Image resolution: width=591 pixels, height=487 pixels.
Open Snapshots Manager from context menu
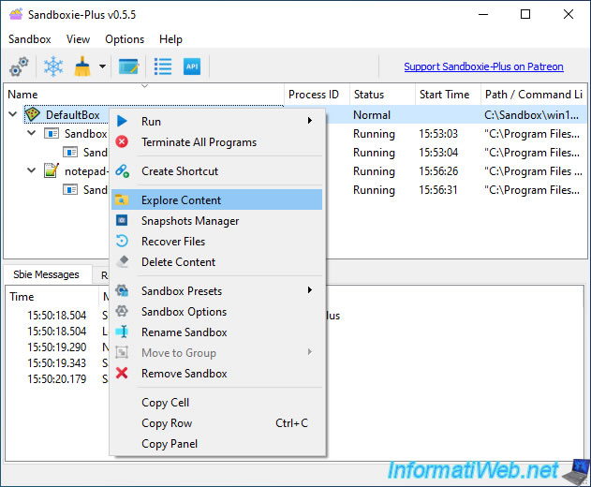click(x=189, y=221)
